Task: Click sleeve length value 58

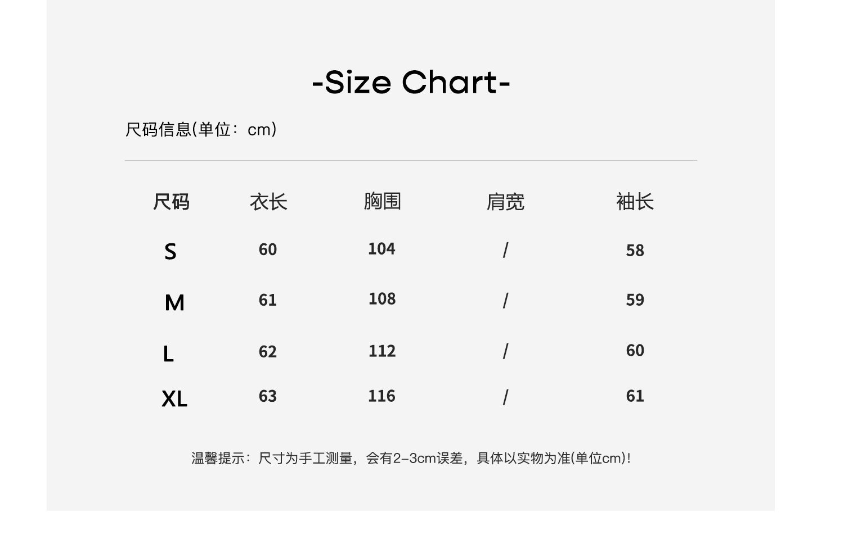Action: click(635, 251)
